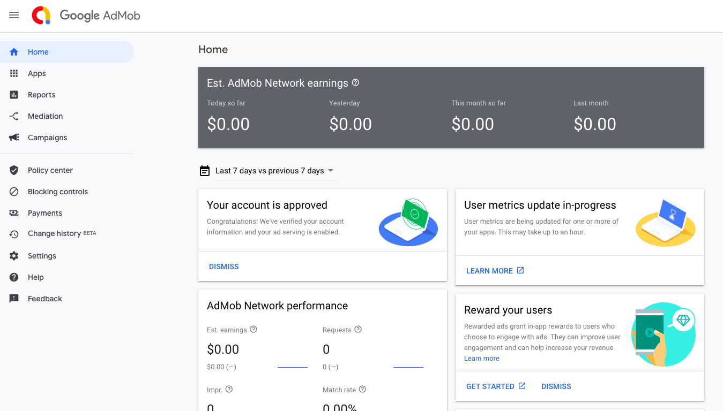Click the Blocking controls icon
Screen dimensions: 723x411
click(14, 192)
